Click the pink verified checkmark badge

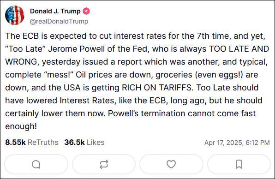(86, 11)
